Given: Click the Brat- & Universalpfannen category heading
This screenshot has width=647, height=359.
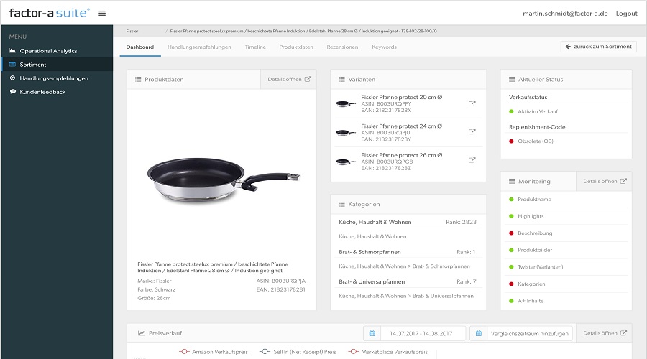Looking at the screenshot, I should pyautogui.click(x=372, y=281).
